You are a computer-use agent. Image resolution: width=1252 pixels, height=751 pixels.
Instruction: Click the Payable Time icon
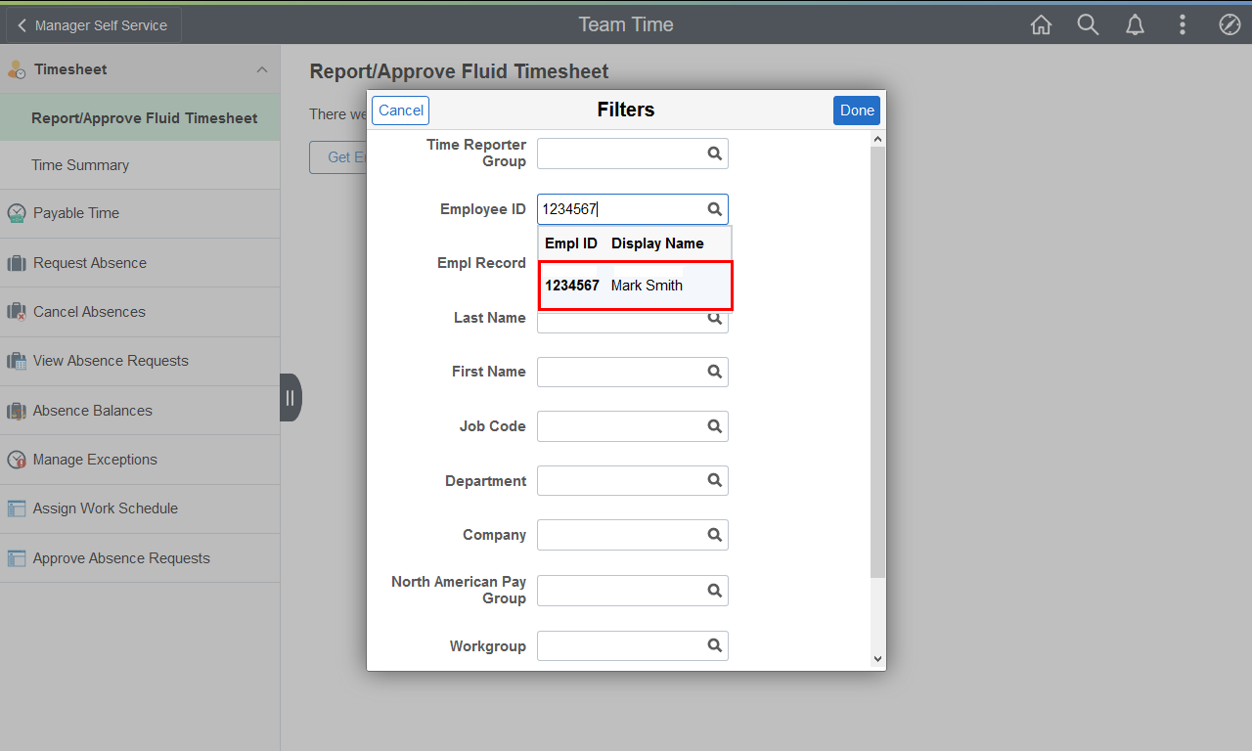pos(17,213)
